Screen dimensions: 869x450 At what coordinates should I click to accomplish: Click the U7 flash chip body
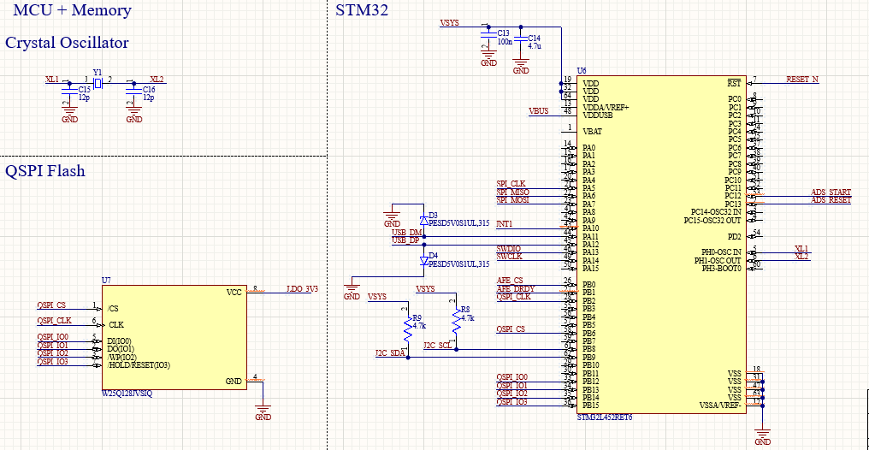[x=174, y=337]
